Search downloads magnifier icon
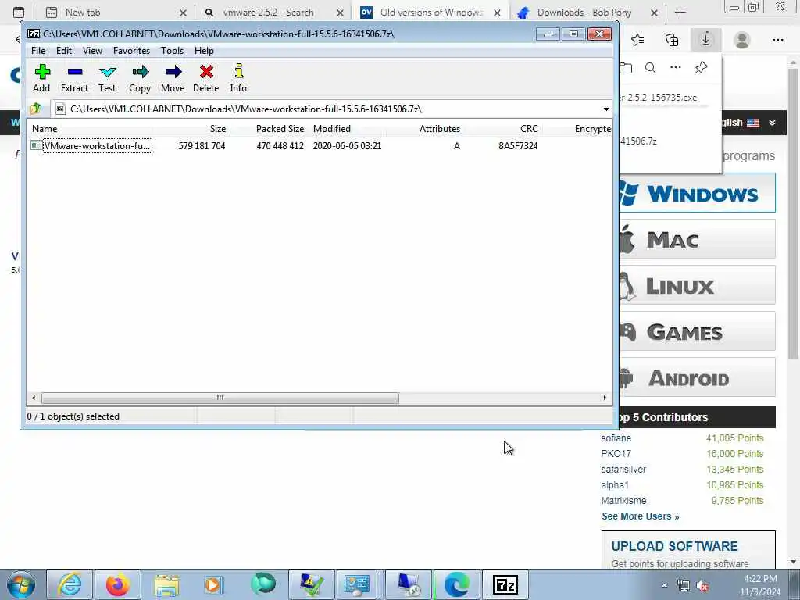Image resolution: width=800 pixels, height=600 pixels. tap(651, 68)
